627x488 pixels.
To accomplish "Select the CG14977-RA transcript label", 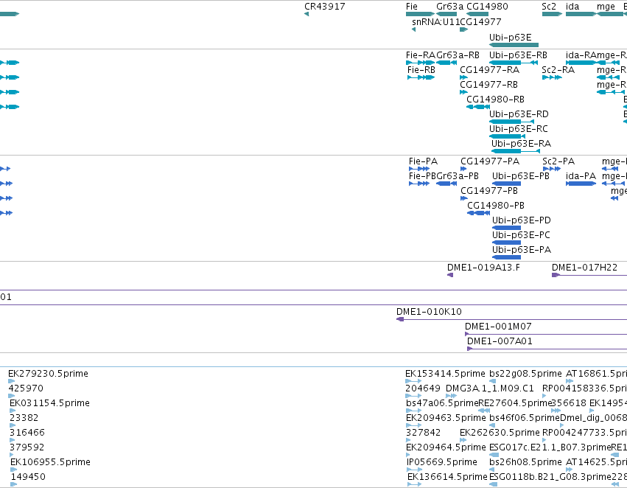I will pyautogui.click(x=489, y=70).
